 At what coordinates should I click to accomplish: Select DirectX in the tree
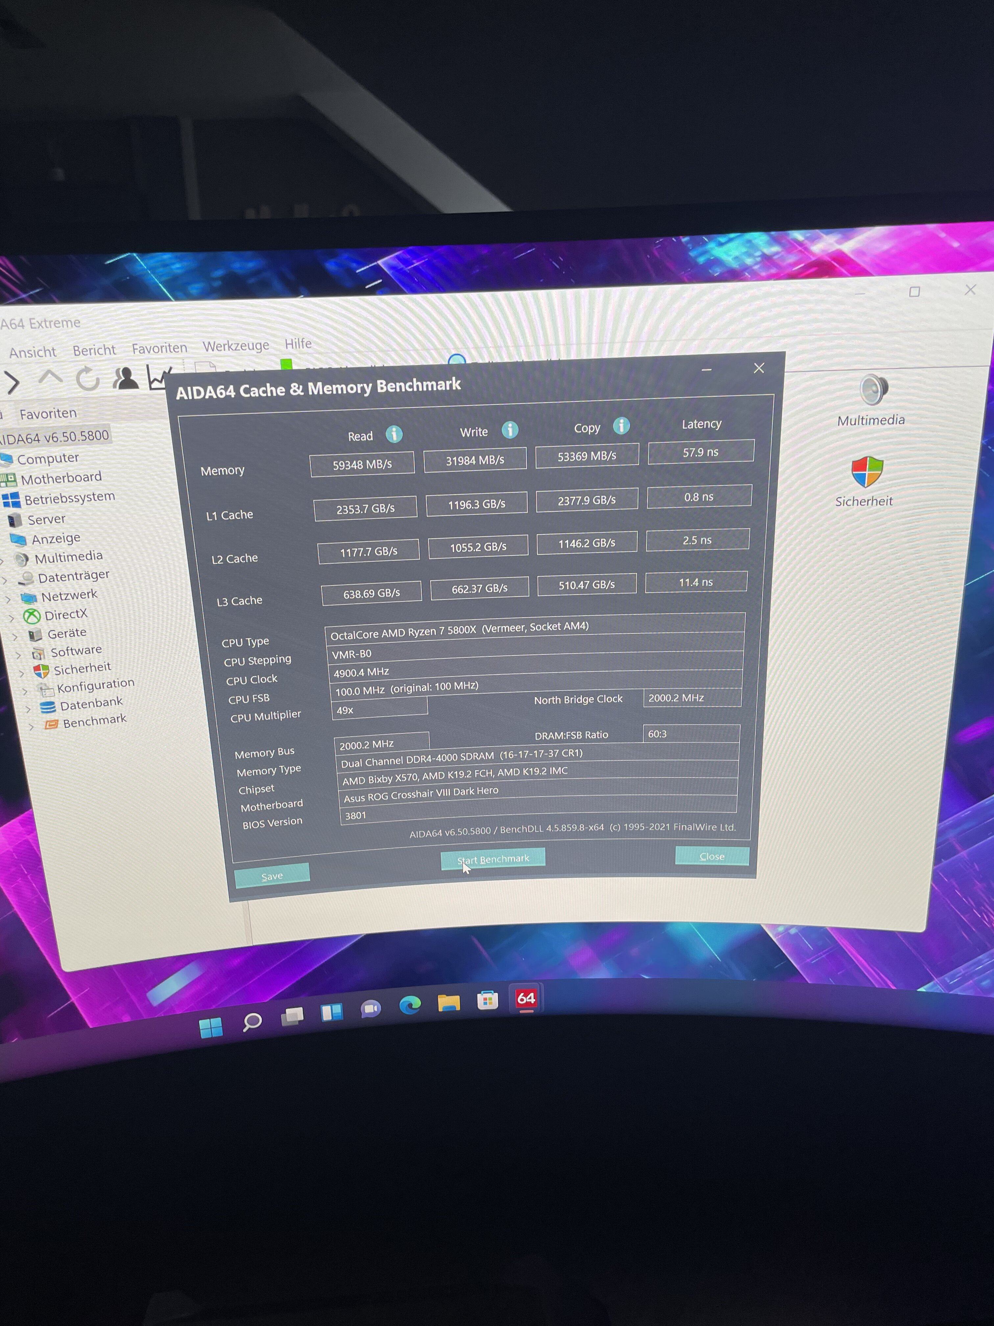pyautogui.click(x=66, y=614)
